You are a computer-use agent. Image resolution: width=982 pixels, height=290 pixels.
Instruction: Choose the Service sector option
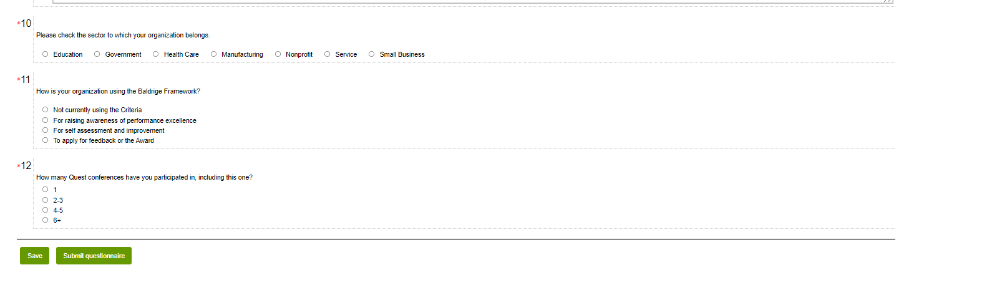tap(327, 54)
